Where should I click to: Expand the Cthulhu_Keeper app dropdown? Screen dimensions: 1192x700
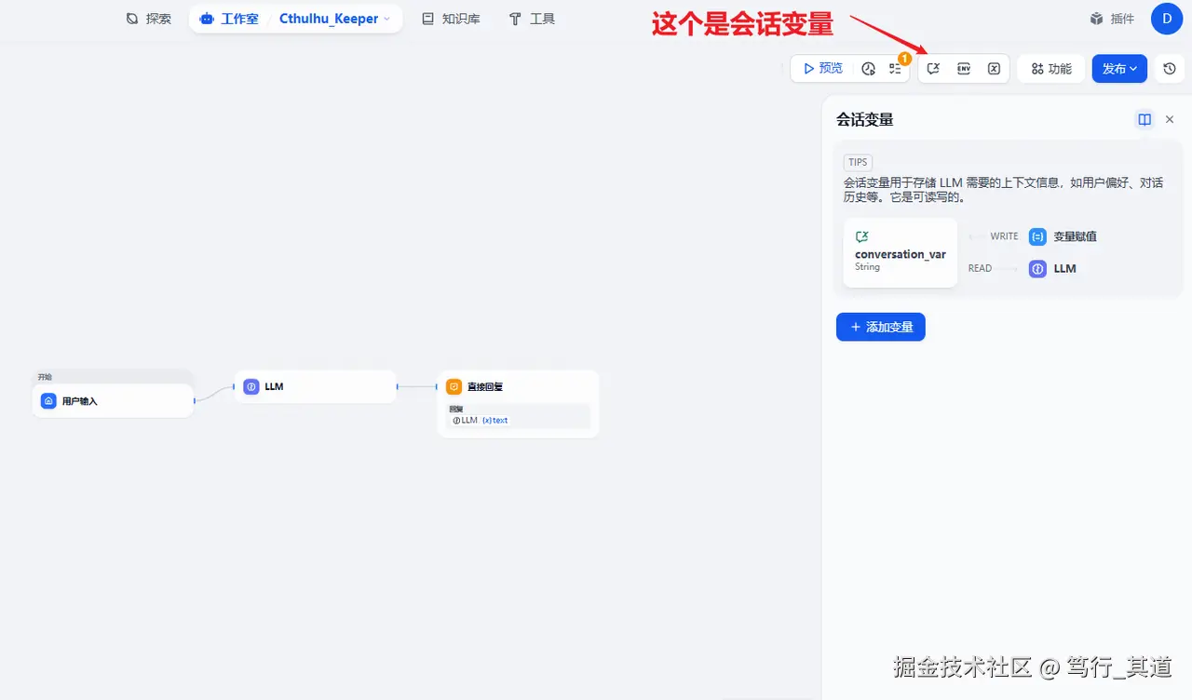pos(335,19)
